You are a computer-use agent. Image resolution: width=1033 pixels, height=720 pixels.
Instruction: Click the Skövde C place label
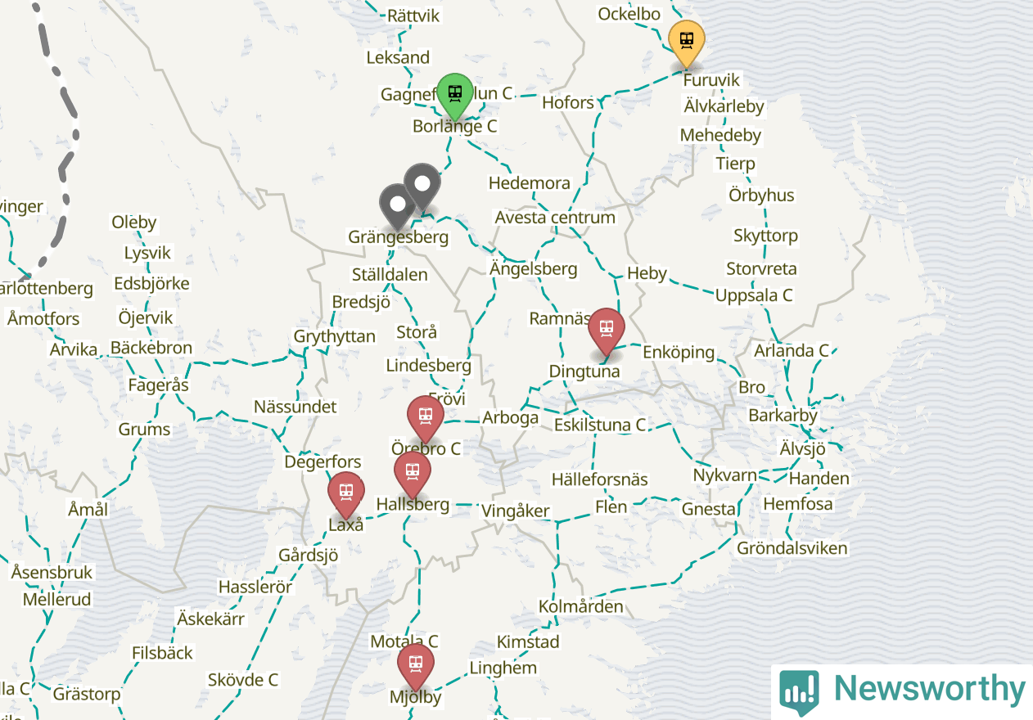[243, 680]
